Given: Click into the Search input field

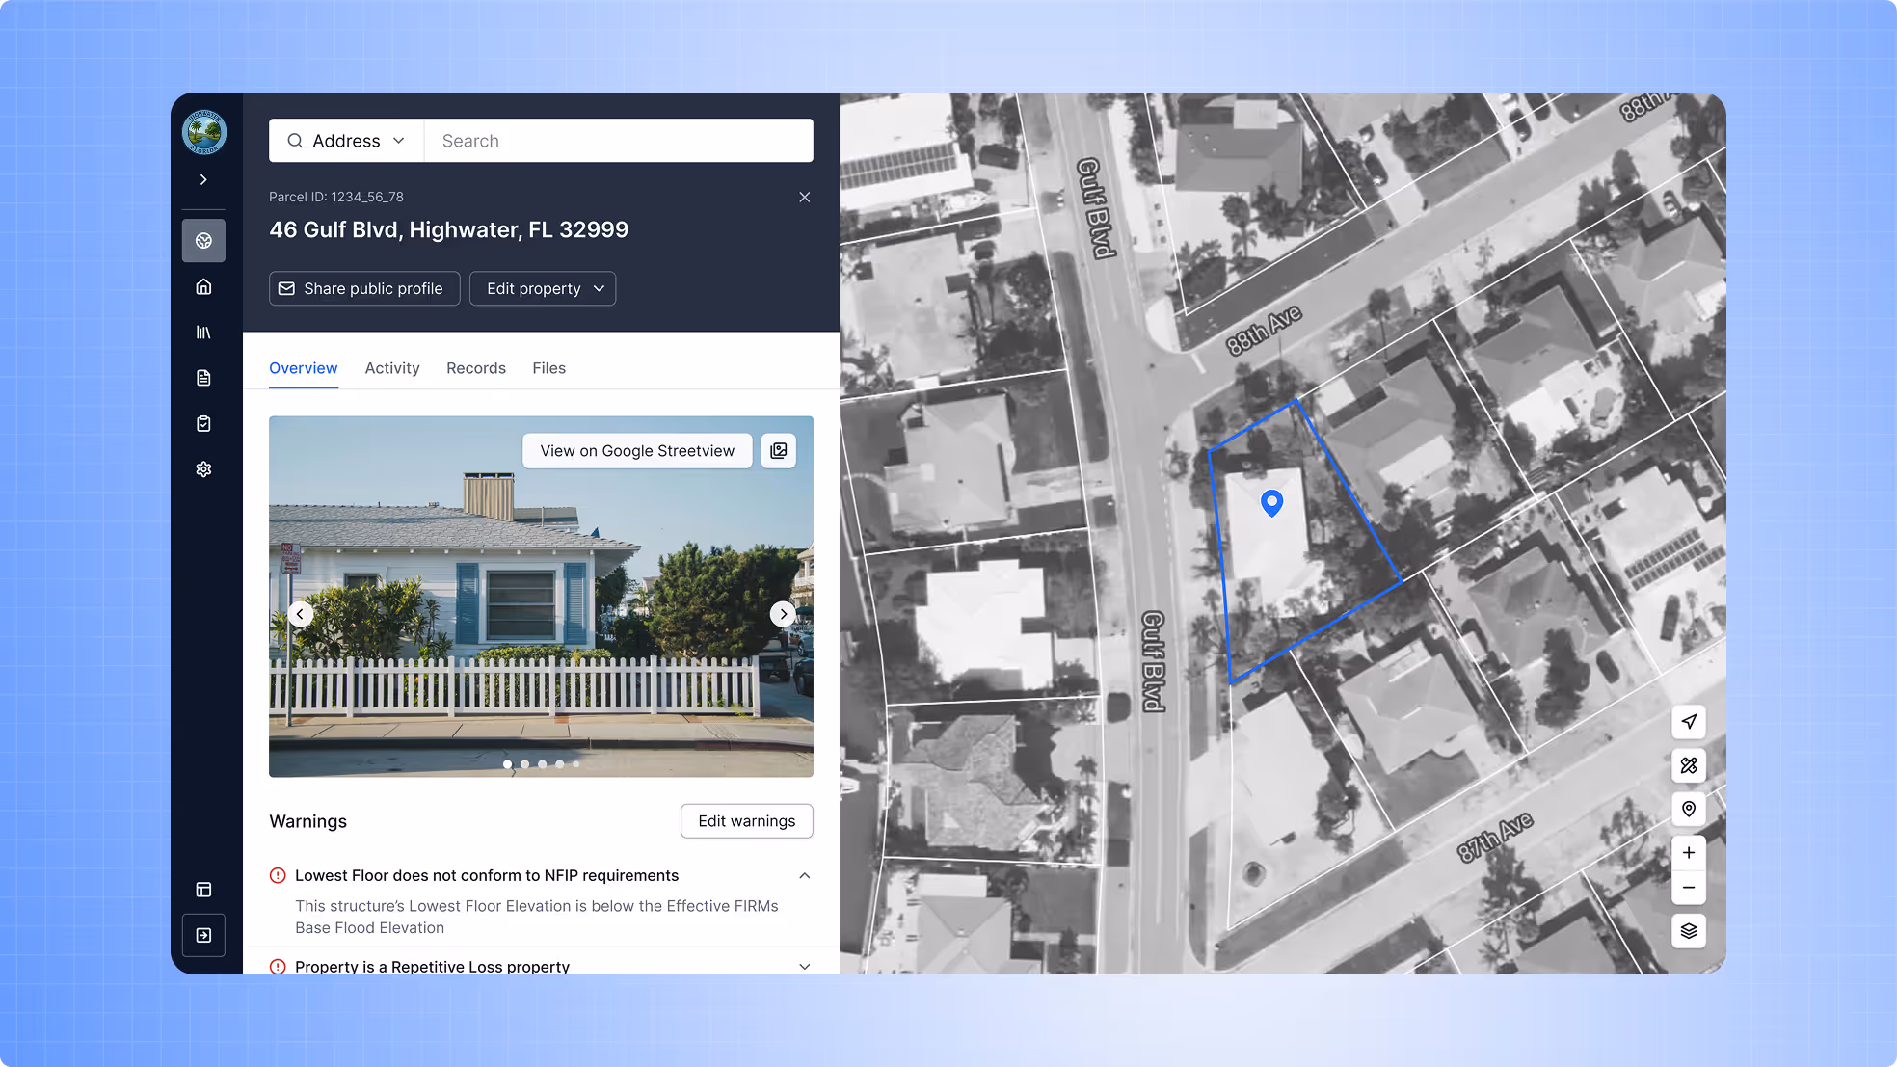Looking at the screenshot, I should point(619,141).
